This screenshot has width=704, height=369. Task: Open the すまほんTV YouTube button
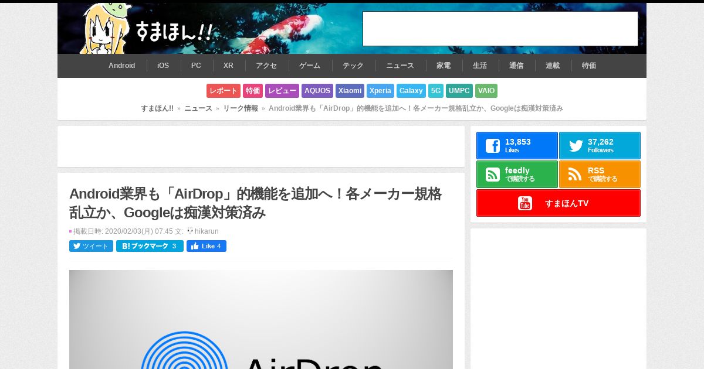(x=559, y=203)
